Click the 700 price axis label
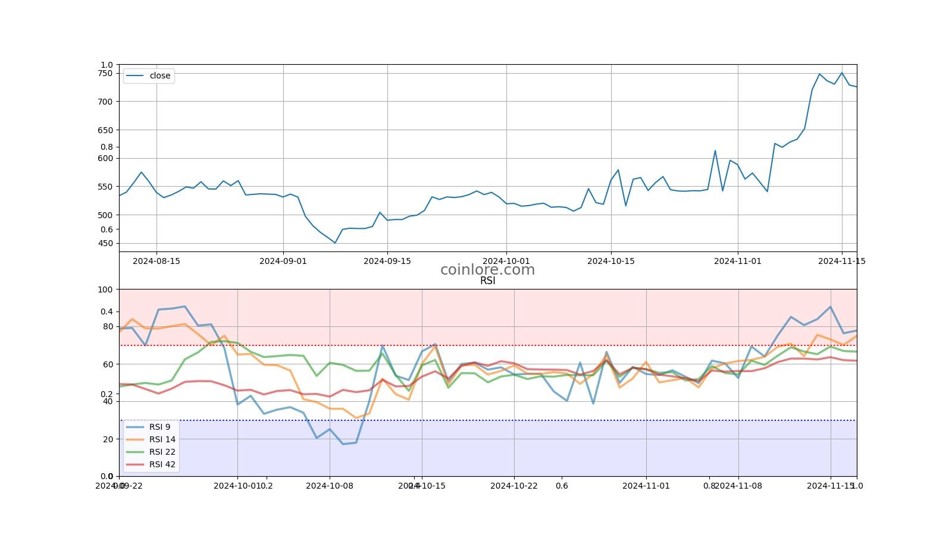 pyautogui.click(x=105, y=102)
